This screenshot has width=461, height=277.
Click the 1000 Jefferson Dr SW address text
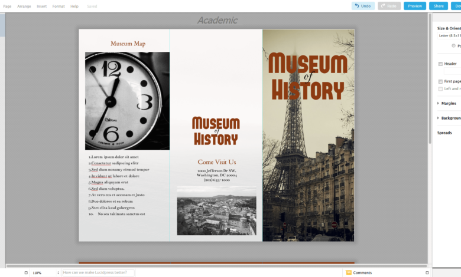tap(217, 170)
